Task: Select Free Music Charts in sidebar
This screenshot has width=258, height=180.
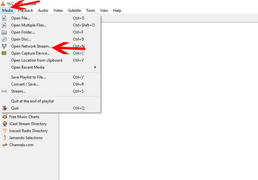Action: click(x=24, y=117)
